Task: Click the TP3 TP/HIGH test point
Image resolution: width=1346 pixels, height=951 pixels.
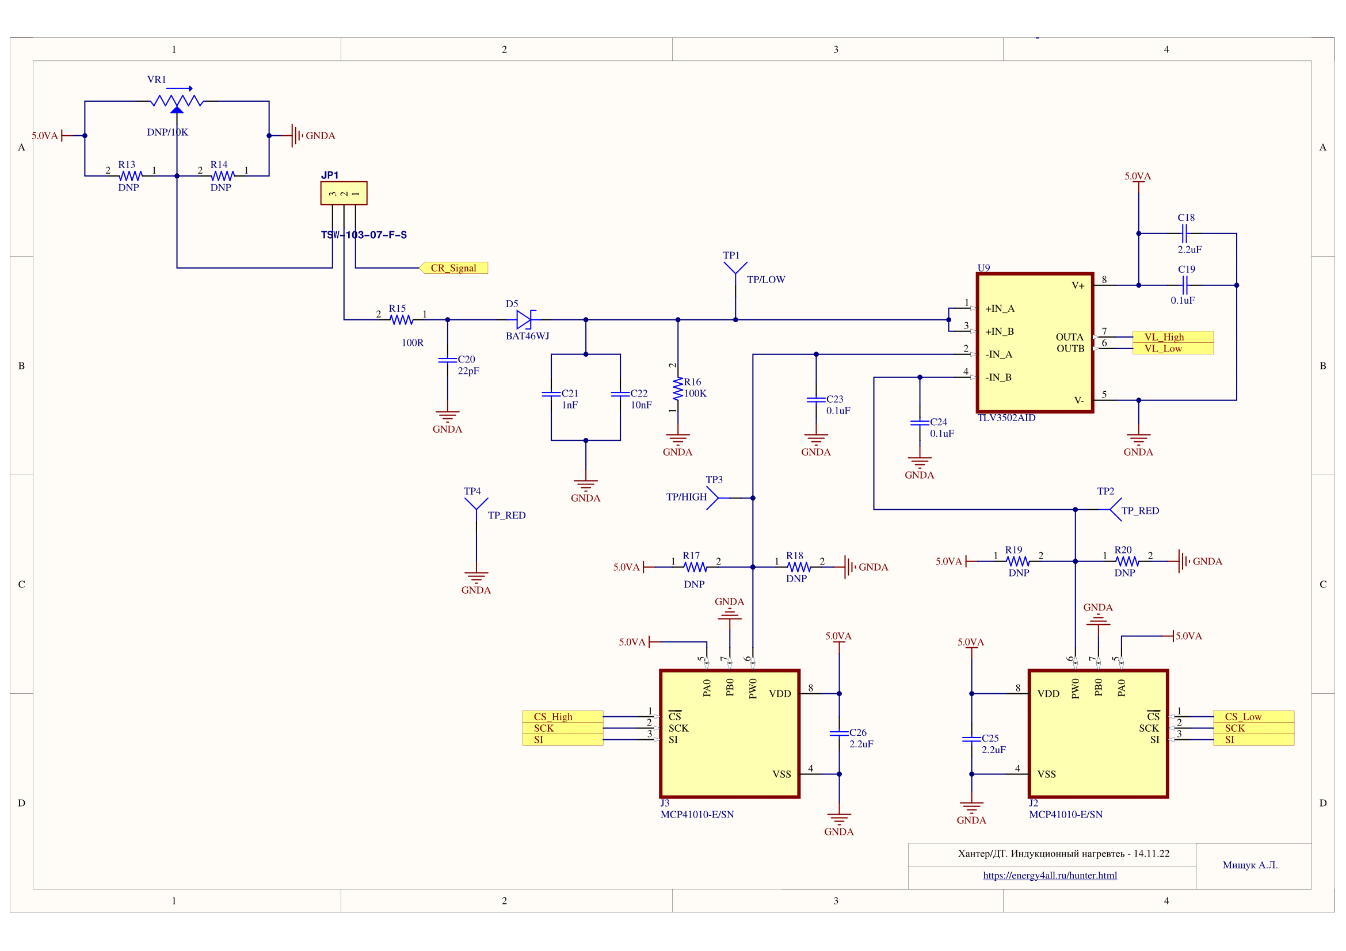Action: [x=714, y=498]
